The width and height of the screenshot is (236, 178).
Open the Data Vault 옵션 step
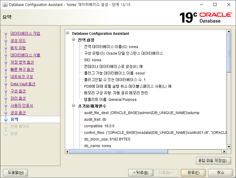(23, 84)
